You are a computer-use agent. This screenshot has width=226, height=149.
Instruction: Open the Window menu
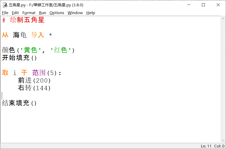coord(75,13)
